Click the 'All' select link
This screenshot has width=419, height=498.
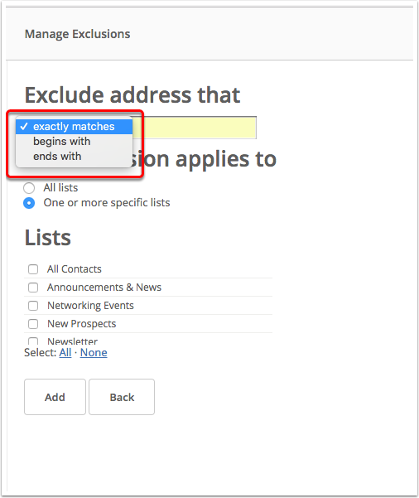click(65, 352)
